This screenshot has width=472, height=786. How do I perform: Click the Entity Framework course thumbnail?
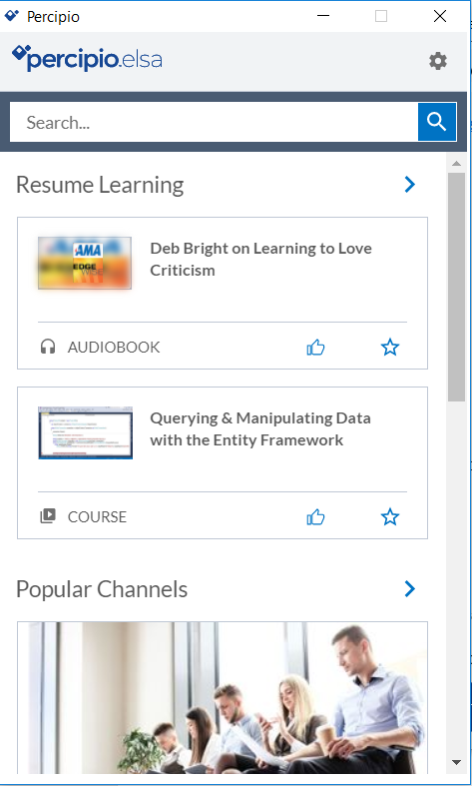(x=85, y=432)
